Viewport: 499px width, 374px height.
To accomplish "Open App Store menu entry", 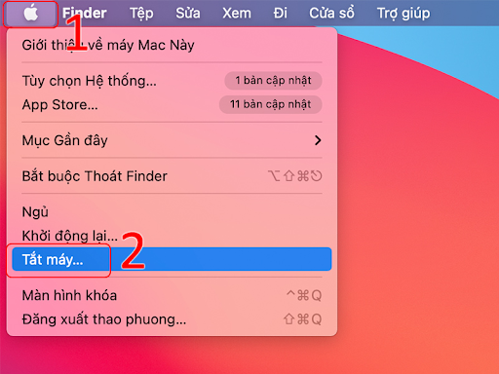I will (x=172, y=104).
